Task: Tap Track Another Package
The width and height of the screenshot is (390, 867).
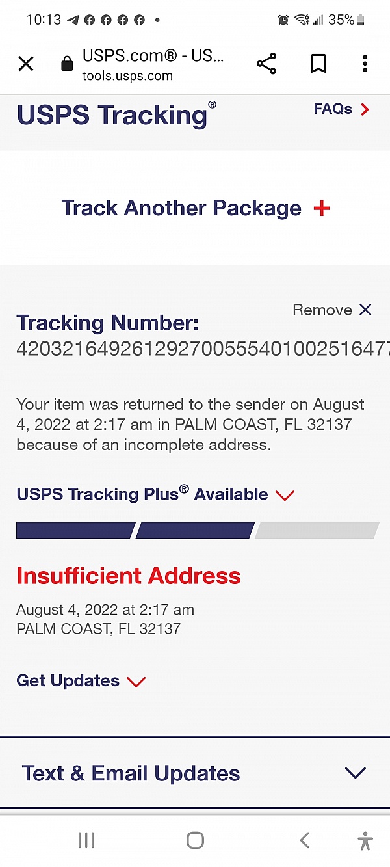Action: click(x=181, y=208)
